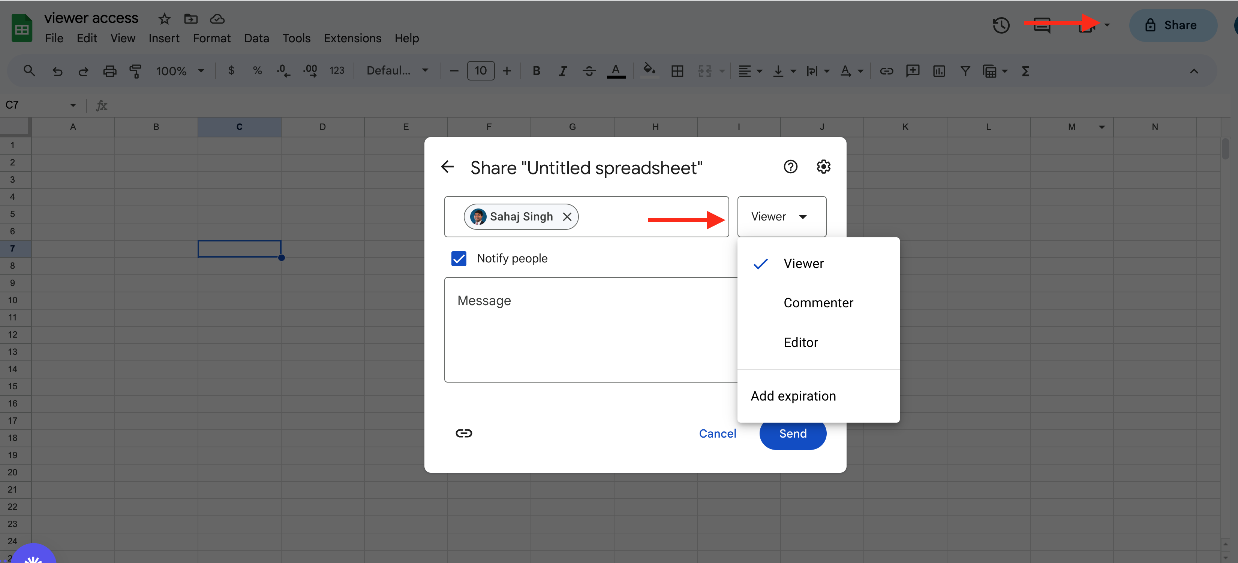
Task: Open the text wrapping dropdown
Action: click(x=818, y=71)
